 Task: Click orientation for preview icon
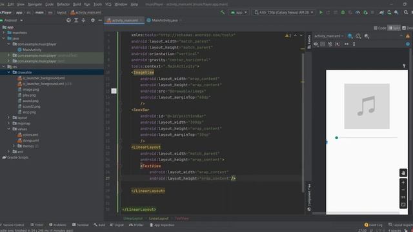[x=358, y=36]
